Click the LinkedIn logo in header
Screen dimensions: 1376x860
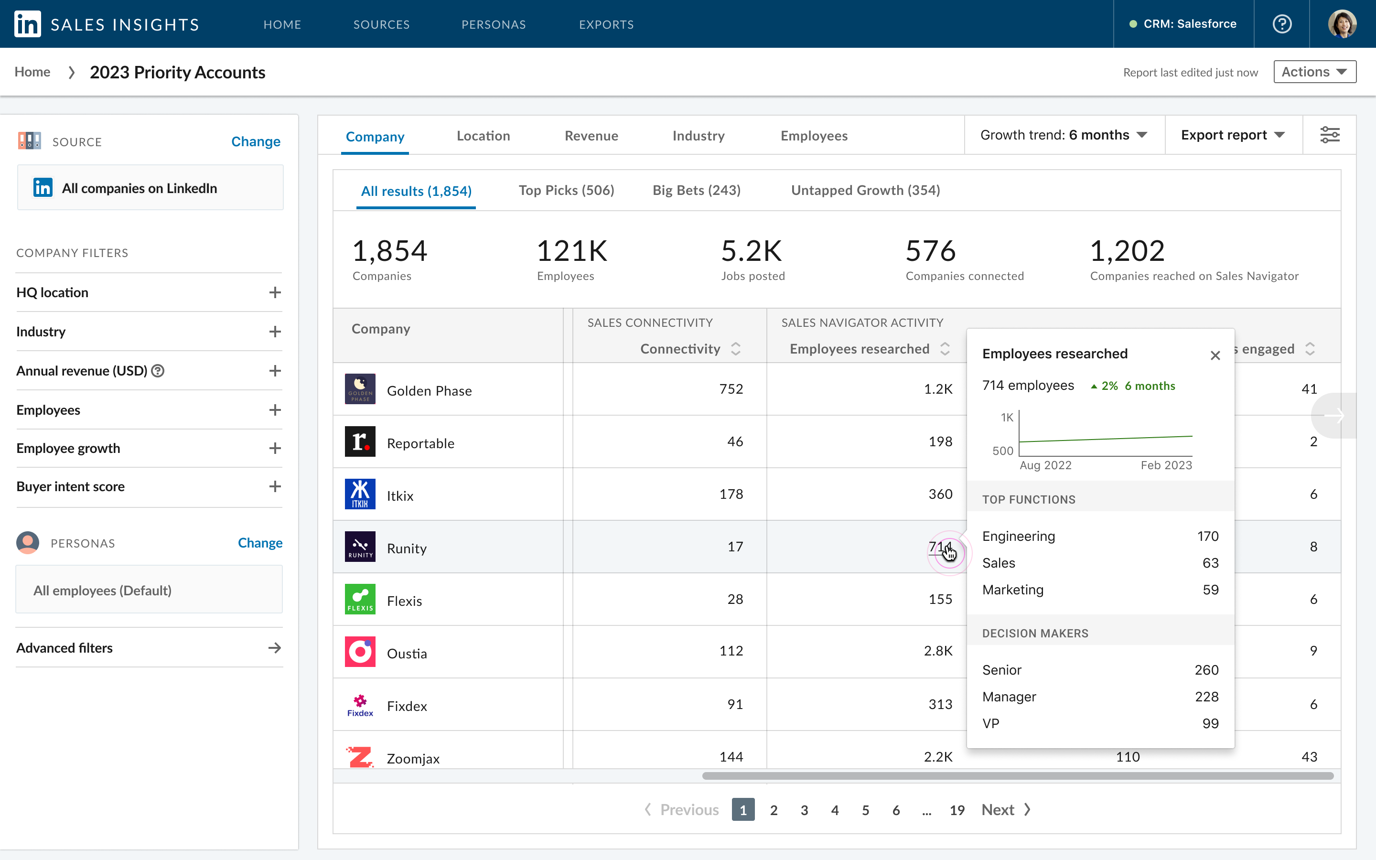tap(27, 24)
